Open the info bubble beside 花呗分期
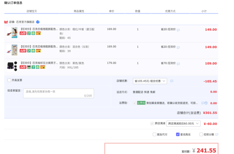Screen dimensions: 234x154 (x=217, y=135)
